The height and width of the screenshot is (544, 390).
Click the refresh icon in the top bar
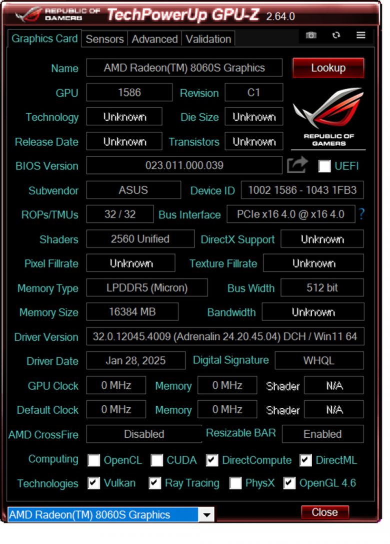point(336,35)
